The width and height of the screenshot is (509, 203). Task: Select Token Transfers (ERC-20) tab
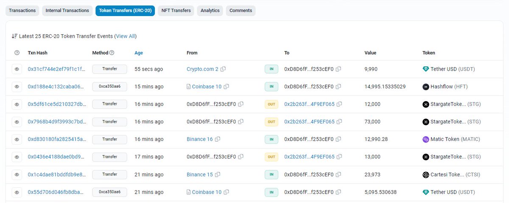pos(125,11)
